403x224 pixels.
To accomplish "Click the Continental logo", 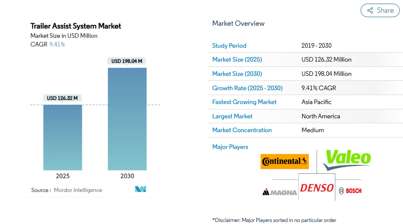I will point(285,161).
